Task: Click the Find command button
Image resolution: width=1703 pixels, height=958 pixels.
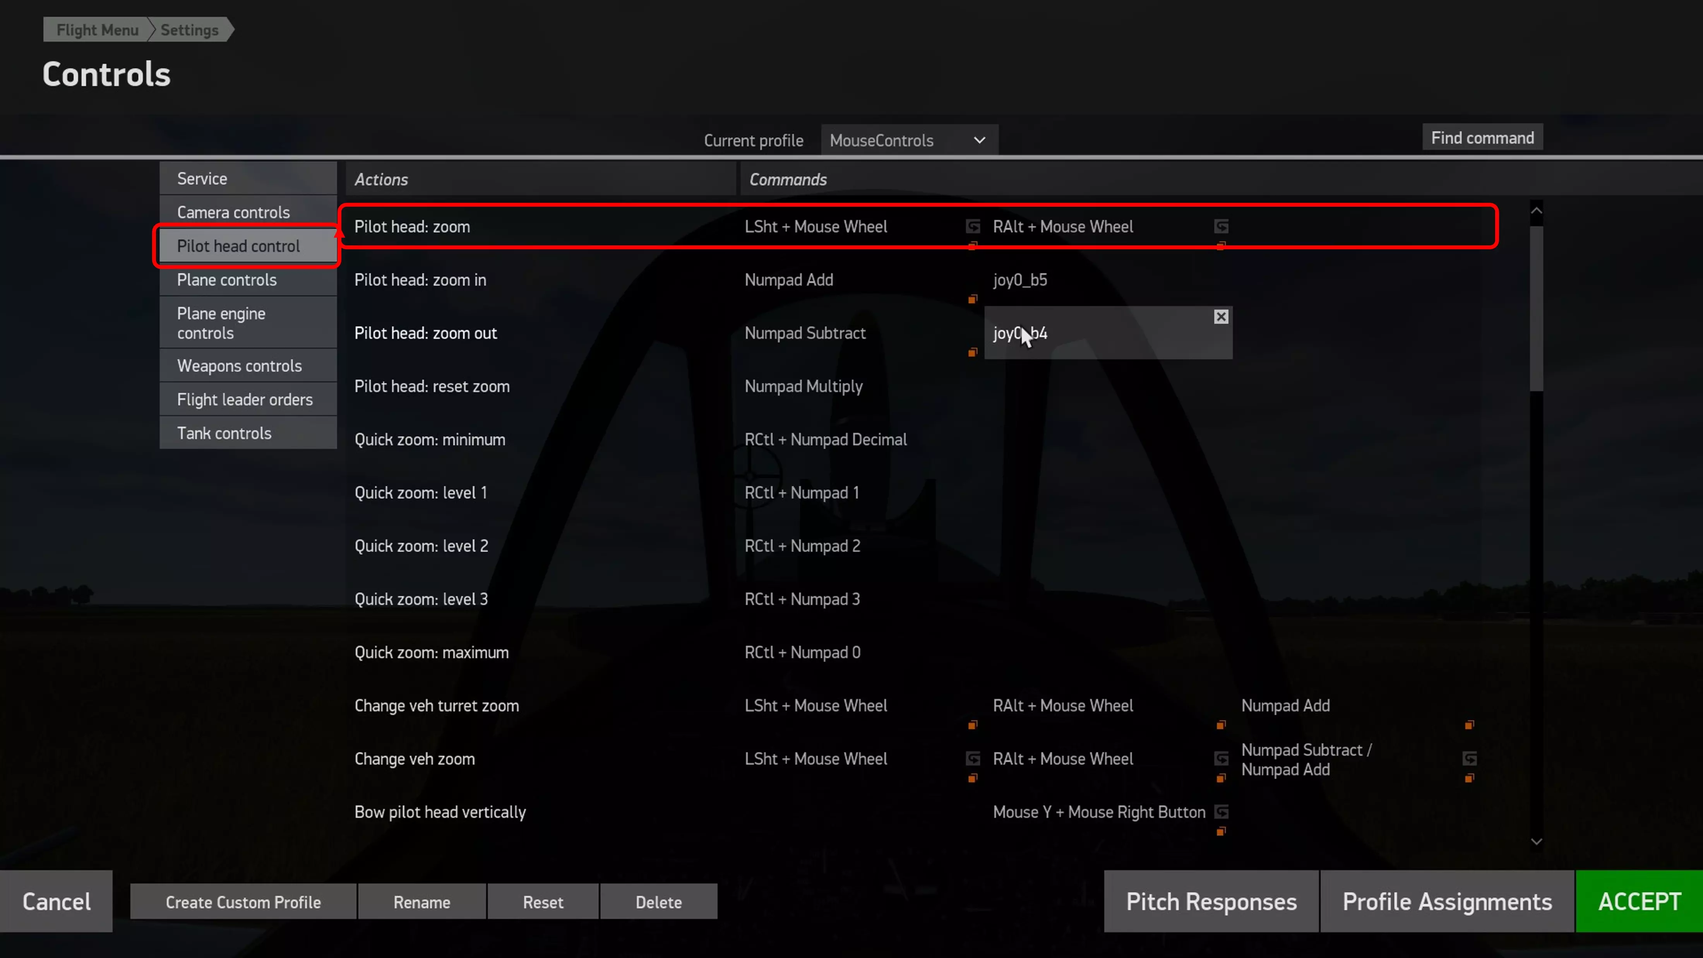Action: 1482,137
